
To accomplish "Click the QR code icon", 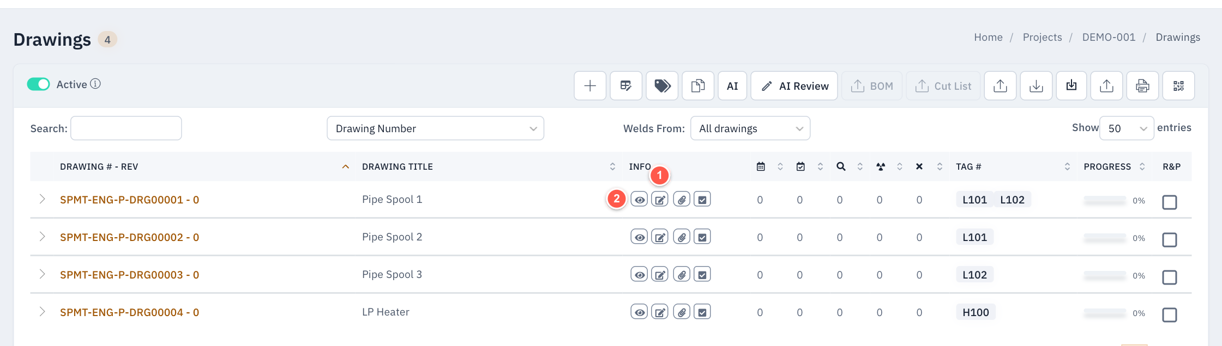I will pyautogui.click(x=1178, y=86).
